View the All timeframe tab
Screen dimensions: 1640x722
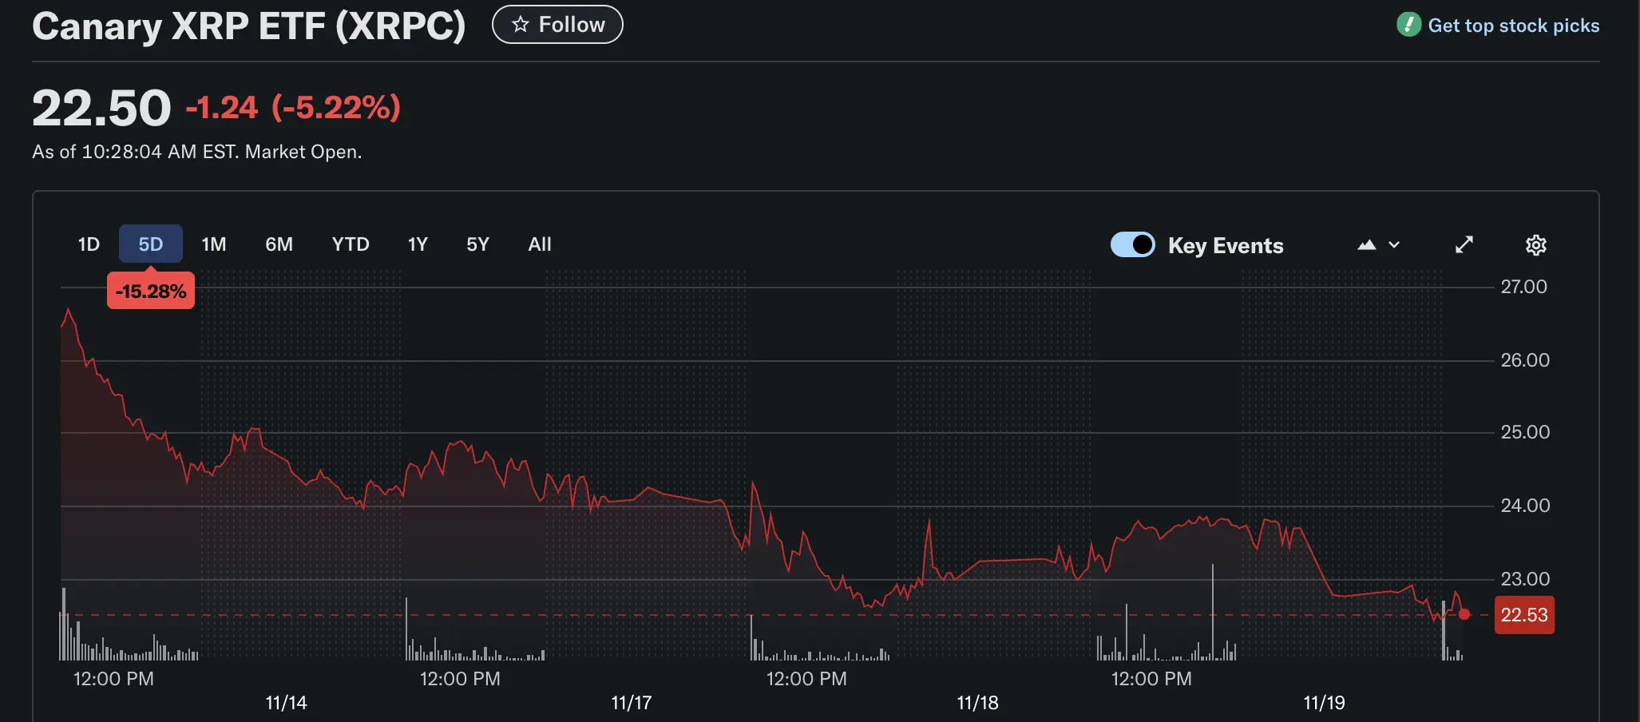pyautogui.click(x=539, y=244)
